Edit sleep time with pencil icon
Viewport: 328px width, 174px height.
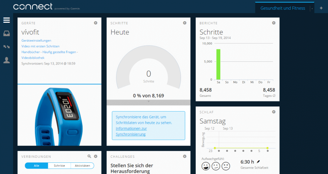coord(258,162)
